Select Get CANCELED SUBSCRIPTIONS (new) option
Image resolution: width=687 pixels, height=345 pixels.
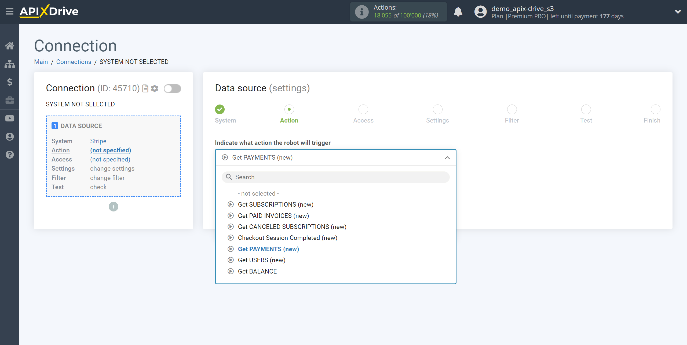(292, 227)
